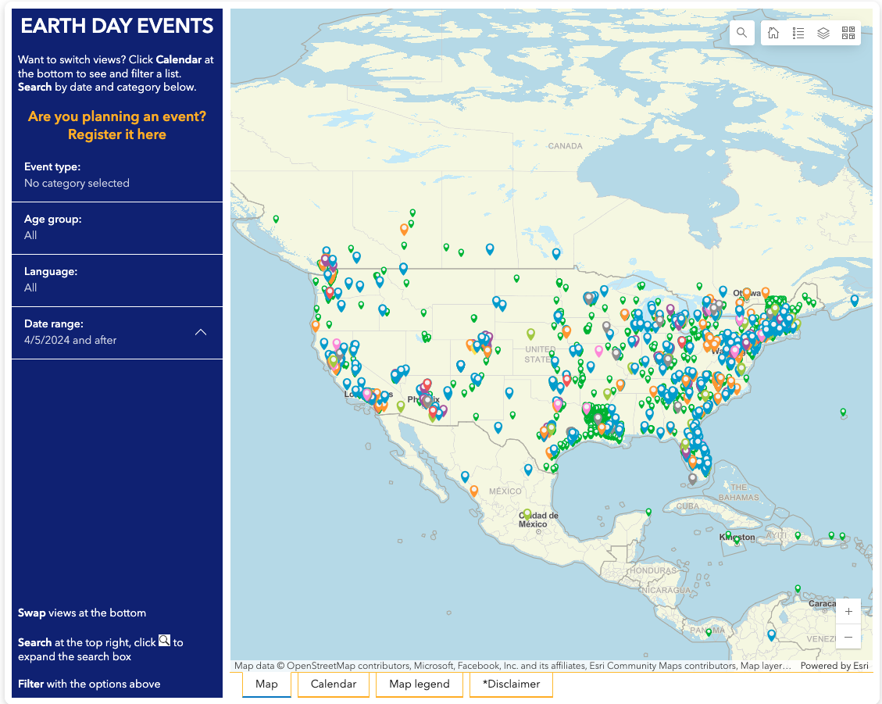Open the map layers icon

click(823, 33)
